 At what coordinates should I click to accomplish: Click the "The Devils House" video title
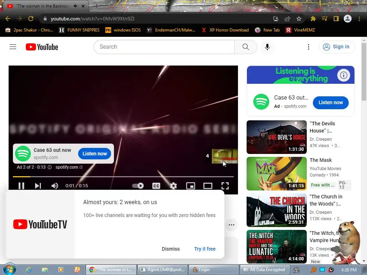click(322, 127)
